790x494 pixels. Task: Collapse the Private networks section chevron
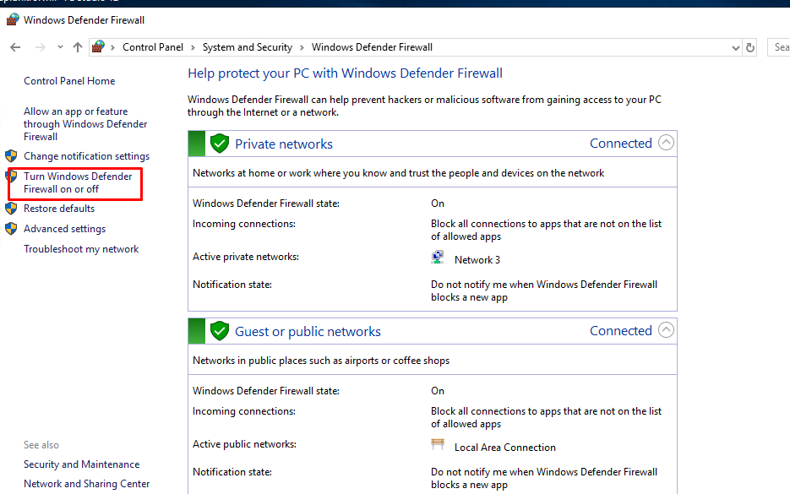tap(666, 143)
